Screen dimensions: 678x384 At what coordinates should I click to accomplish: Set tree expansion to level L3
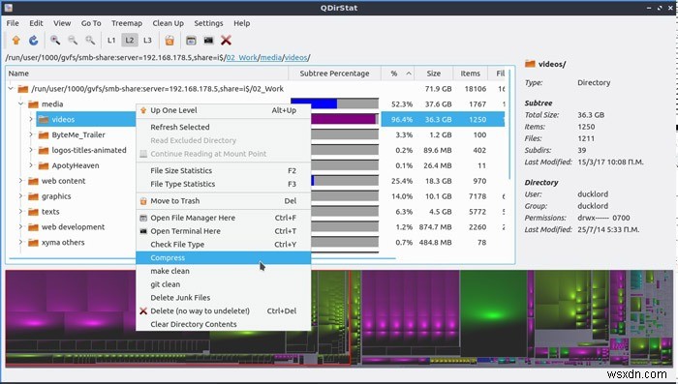147,41
